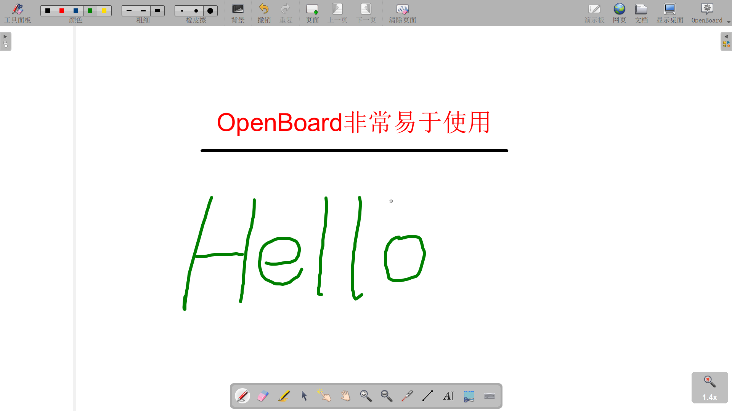Click 清除页面 to clear the page
732x411 pixels.
403,13
